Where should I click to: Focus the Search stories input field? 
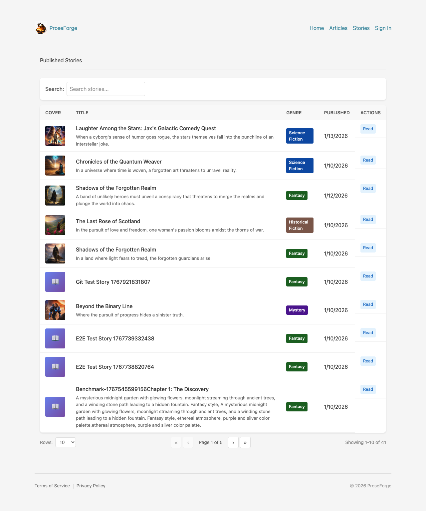tap(106, 89)
